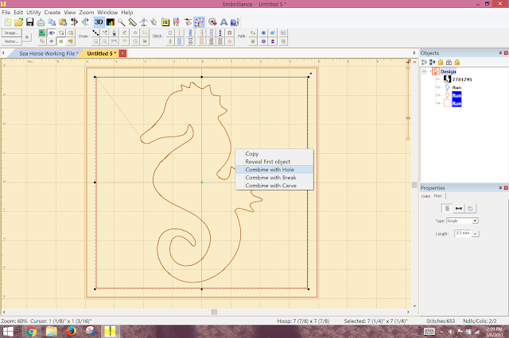Collapse the Design tree node
This screenshot has height=338, width=509.
click(425, 71)
